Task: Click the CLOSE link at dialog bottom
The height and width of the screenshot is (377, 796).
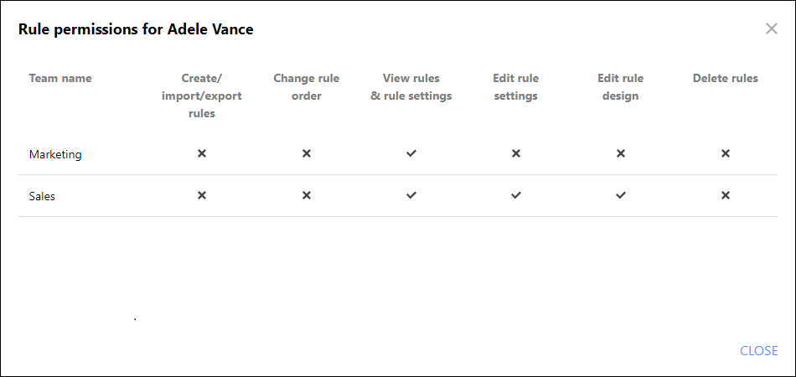Action: click(759, 351)
